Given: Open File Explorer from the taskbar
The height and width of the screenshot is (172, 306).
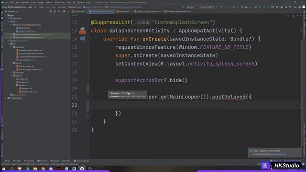Looking at the screenshot, I should 35,169.
